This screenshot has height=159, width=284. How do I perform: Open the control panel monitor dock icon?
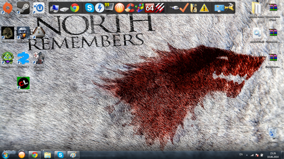219,8
